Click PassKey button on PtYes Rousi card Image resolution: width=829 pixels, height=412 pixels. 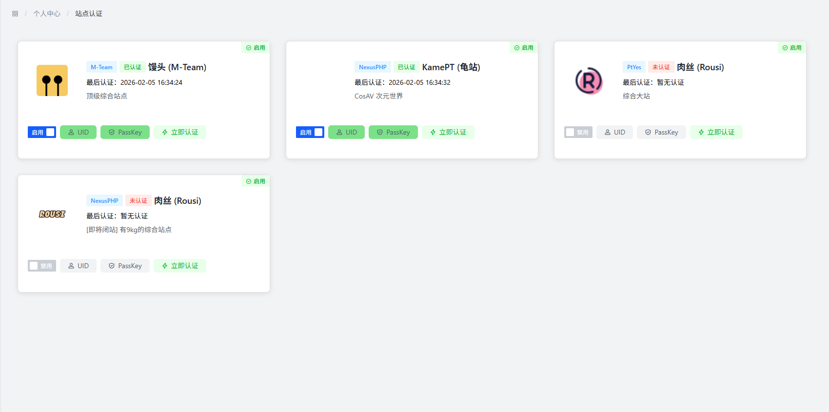[661, 132]
